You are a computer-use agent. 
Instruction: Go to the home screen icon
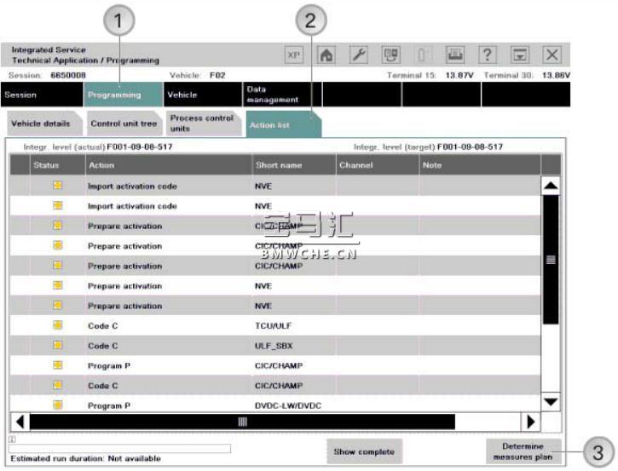[x=326, y=55]
